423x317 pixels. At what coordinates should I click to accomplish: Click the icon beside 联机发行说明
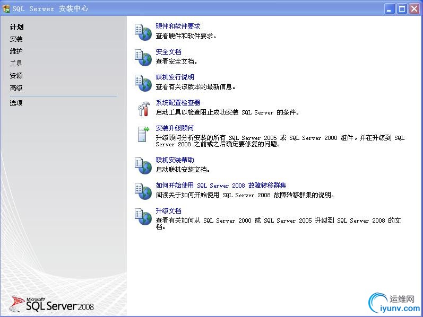tap(143, 83)
